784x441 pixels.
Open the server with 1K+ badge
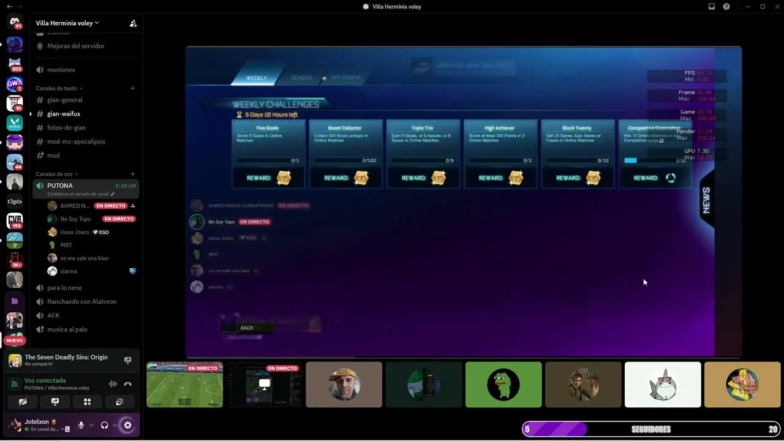click(x=15, y=260)
